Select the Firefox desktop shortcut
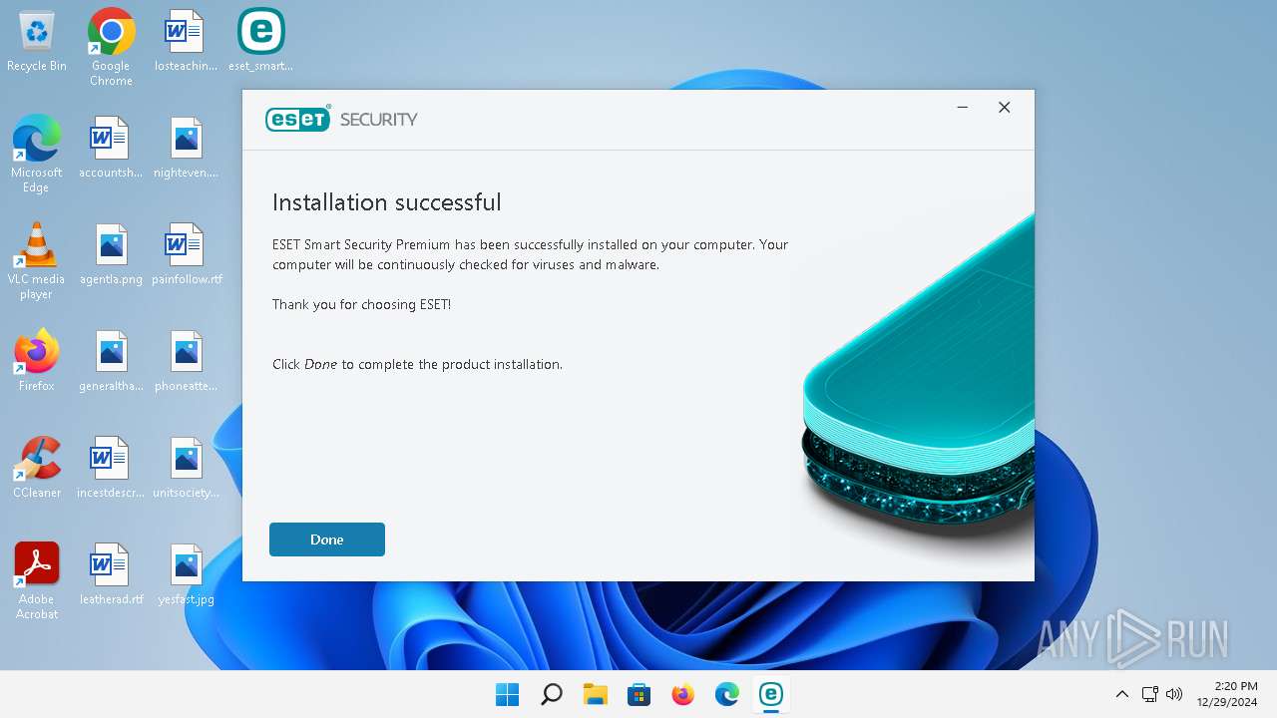Viewport: 1277px width, 718px height. pyautogui.click(x=37, y=362)
